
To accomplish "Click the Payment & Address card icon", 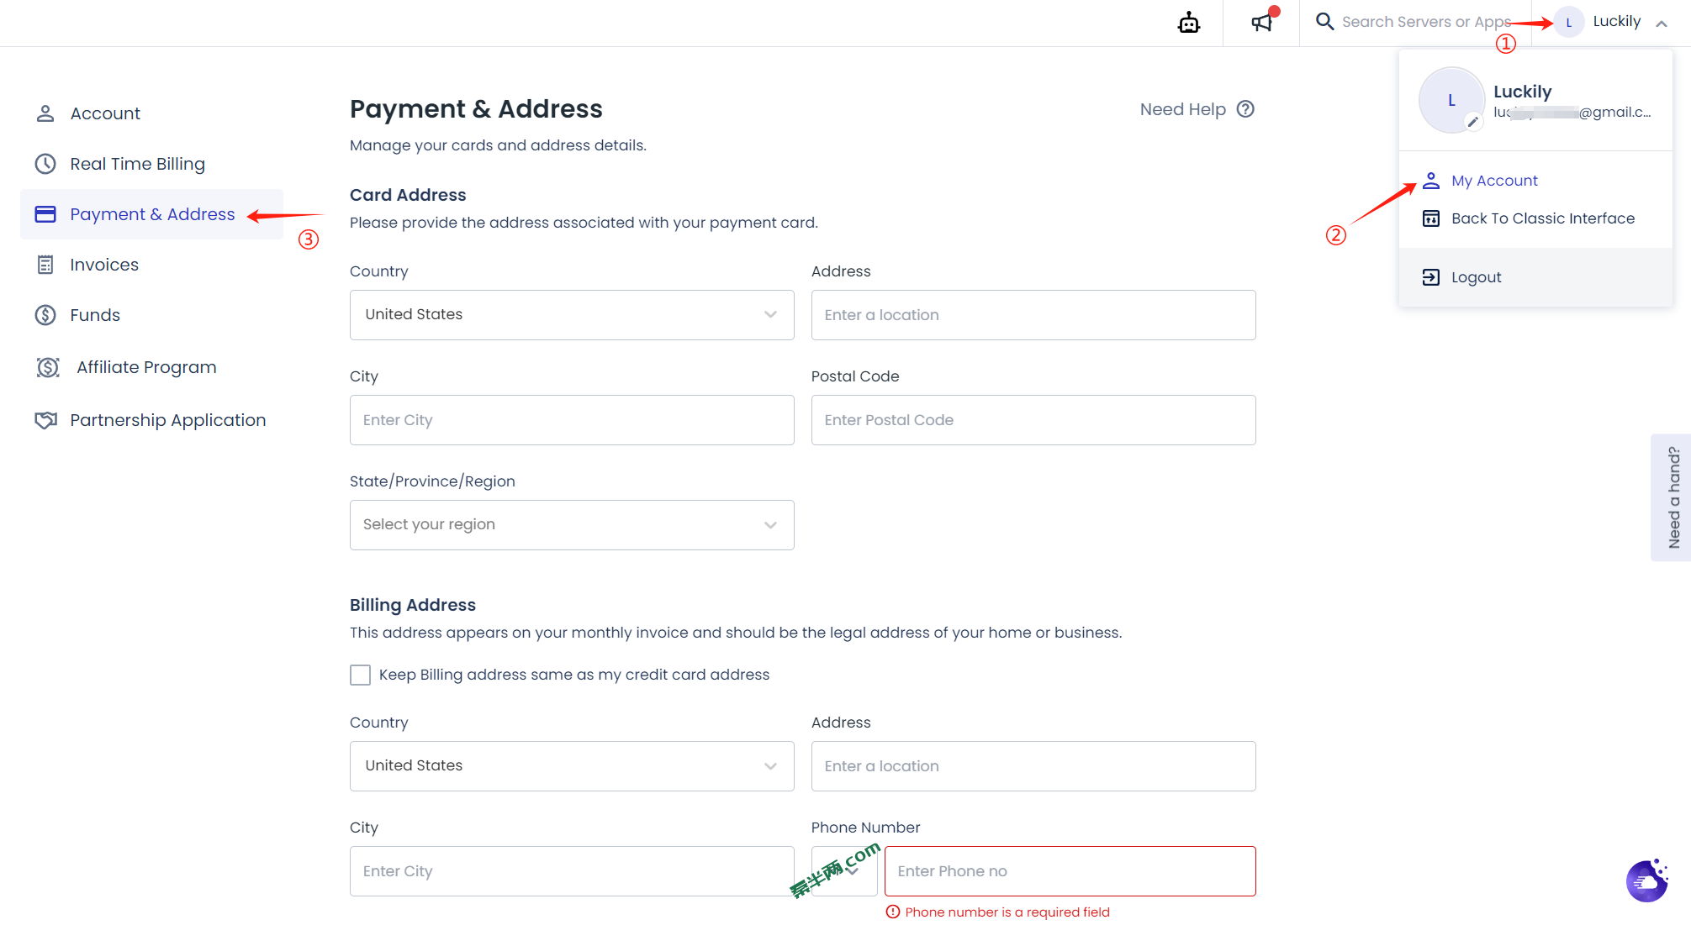I will 45,214.
